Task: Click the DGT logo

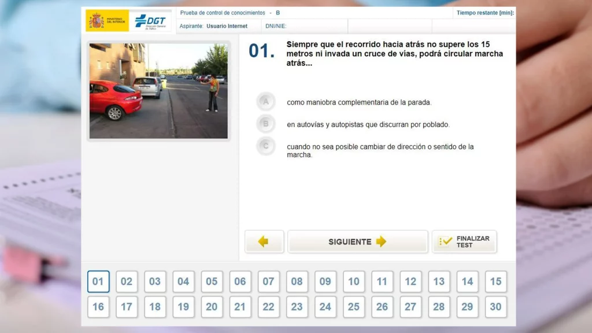Action: click(150, 21)
